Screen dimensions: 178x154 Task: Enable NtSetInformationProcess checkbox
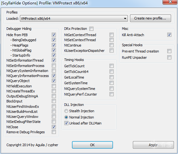pyautogui.click(x=54, y=65)
